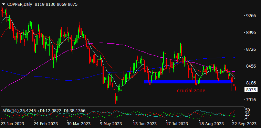Click the 8726 price axis label
The width and height of the screenshot is (261, 128).
(x=251, y=49)
